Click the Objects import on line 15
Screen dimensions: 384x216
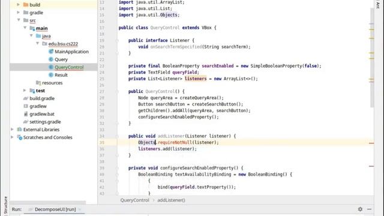tap(169, 15)
